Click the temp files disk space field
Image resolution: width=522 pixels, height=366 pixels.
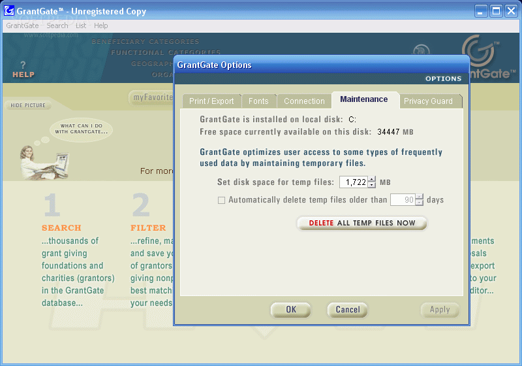tap(354, 182)
